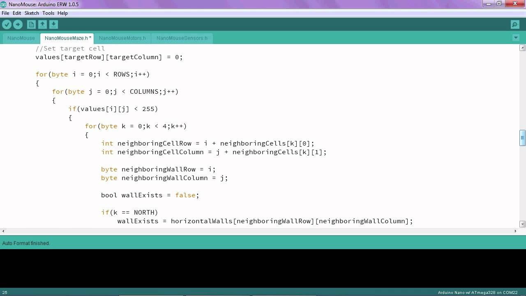Open the Tools menu
The height and width of the screenshot is (296, 526).
click(x=48, y=13)
